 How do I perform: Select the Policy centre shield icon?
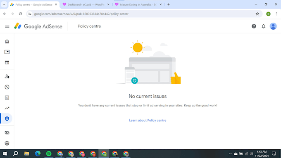pos(7,119)
